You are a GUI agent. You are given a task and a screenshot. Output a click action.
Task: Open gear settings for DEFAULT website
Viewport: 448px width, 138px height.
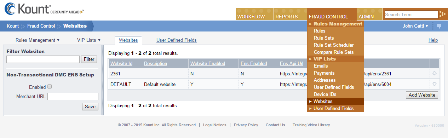434,84
